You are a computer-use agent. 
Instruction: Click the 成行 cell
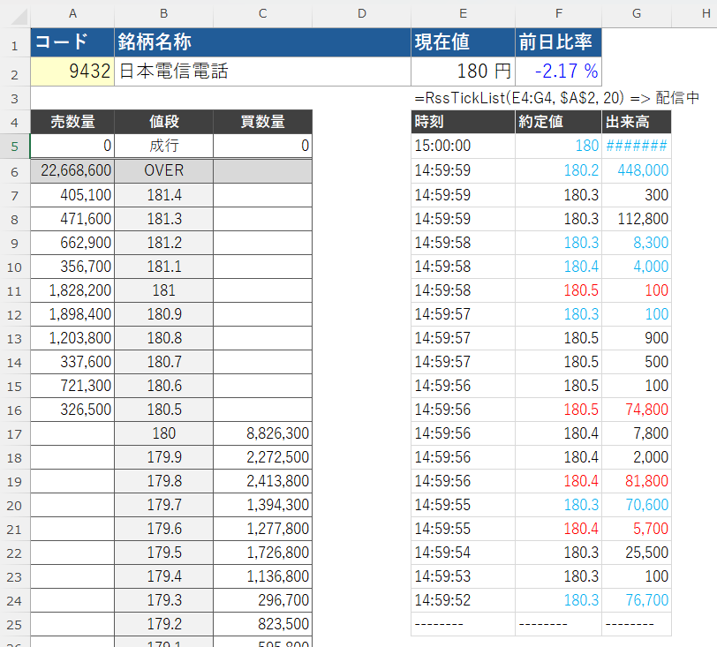point(163,146)
